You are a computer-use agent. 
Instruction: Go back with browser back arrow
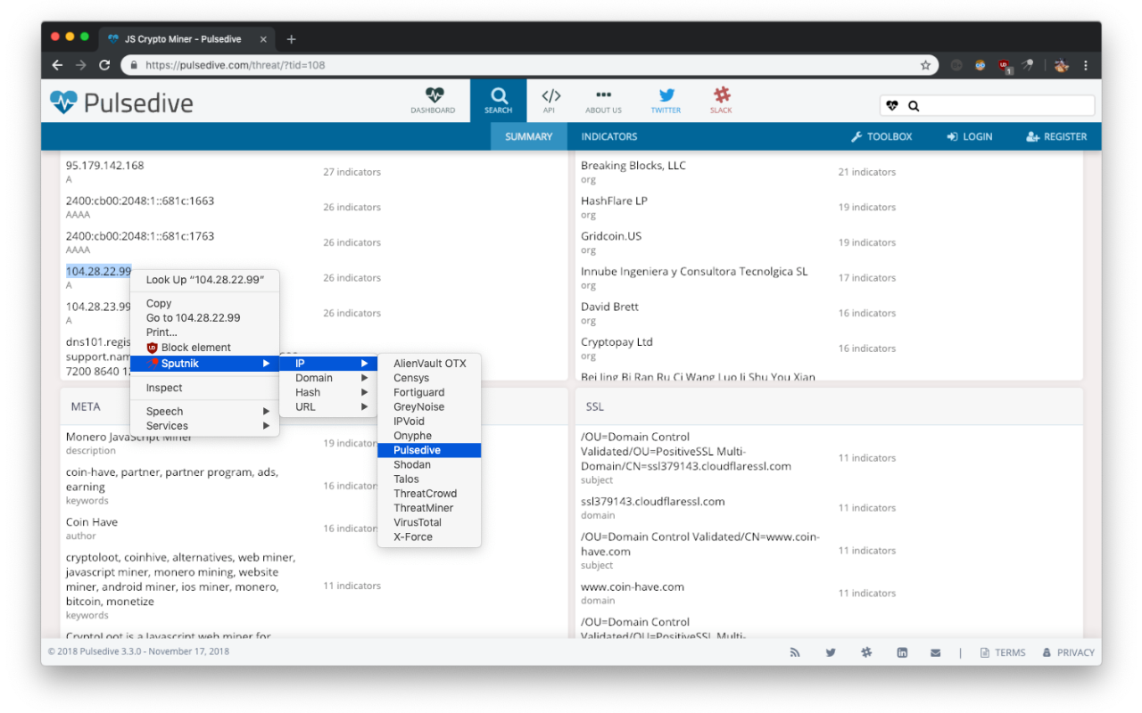58,65
